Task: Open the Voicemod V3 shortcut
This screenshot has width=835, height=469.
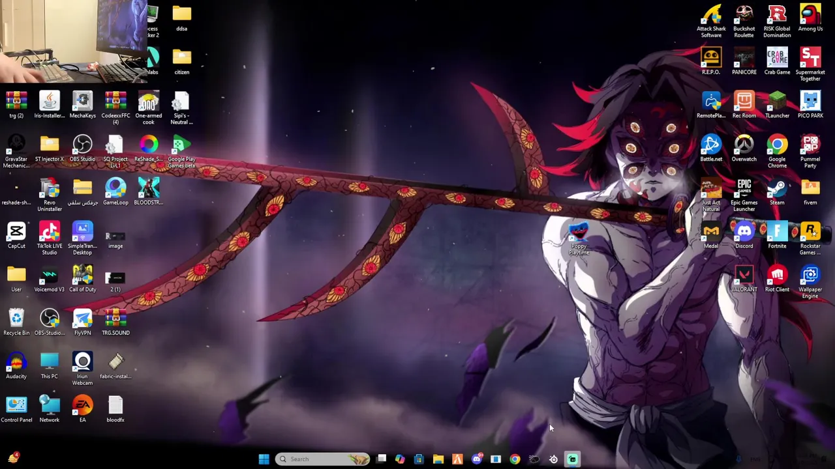Action: tap(50, 279)
